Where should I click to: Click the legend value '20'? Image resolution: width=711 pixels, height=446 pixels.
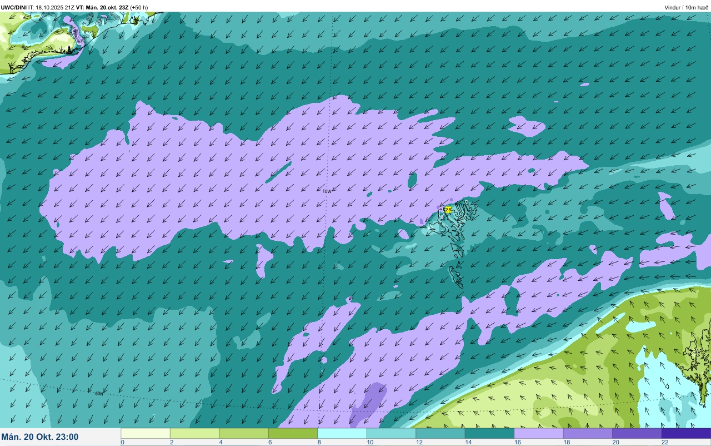(x=615, y=442)
